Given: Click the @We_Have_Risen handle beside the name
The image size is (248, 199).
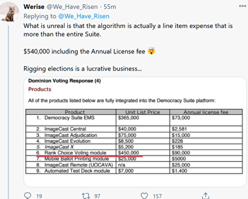Looking at the screenshot, I should click(72, 7).
